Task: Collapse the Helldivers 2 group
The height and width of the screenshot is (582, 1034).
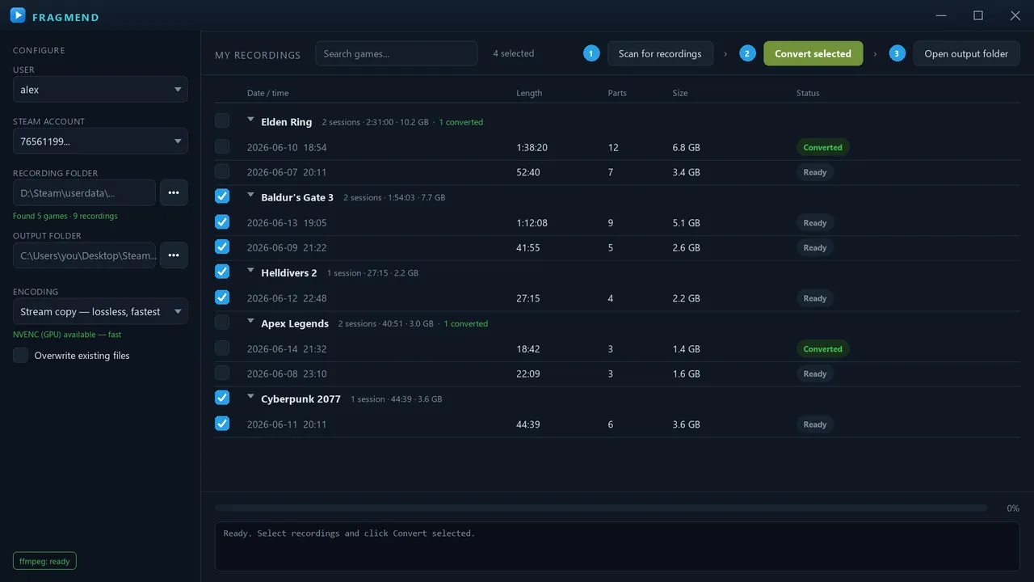Action: (x=250, y=271)
